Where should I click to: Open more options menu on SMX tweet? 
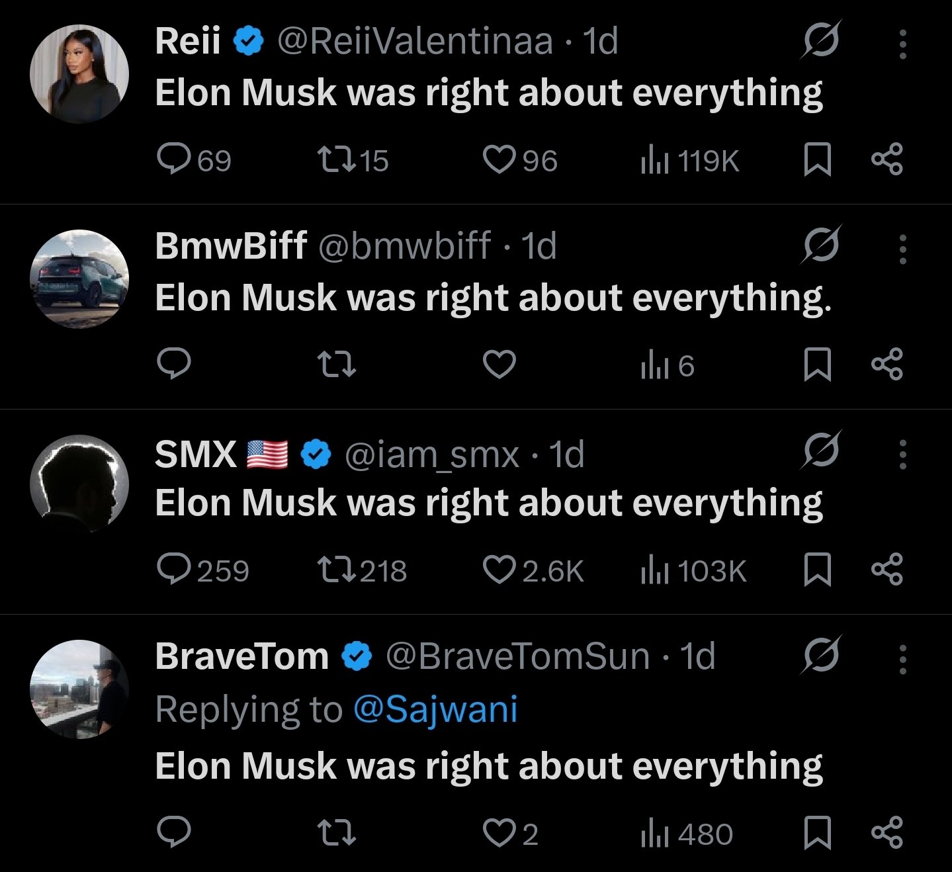[903, 455]
